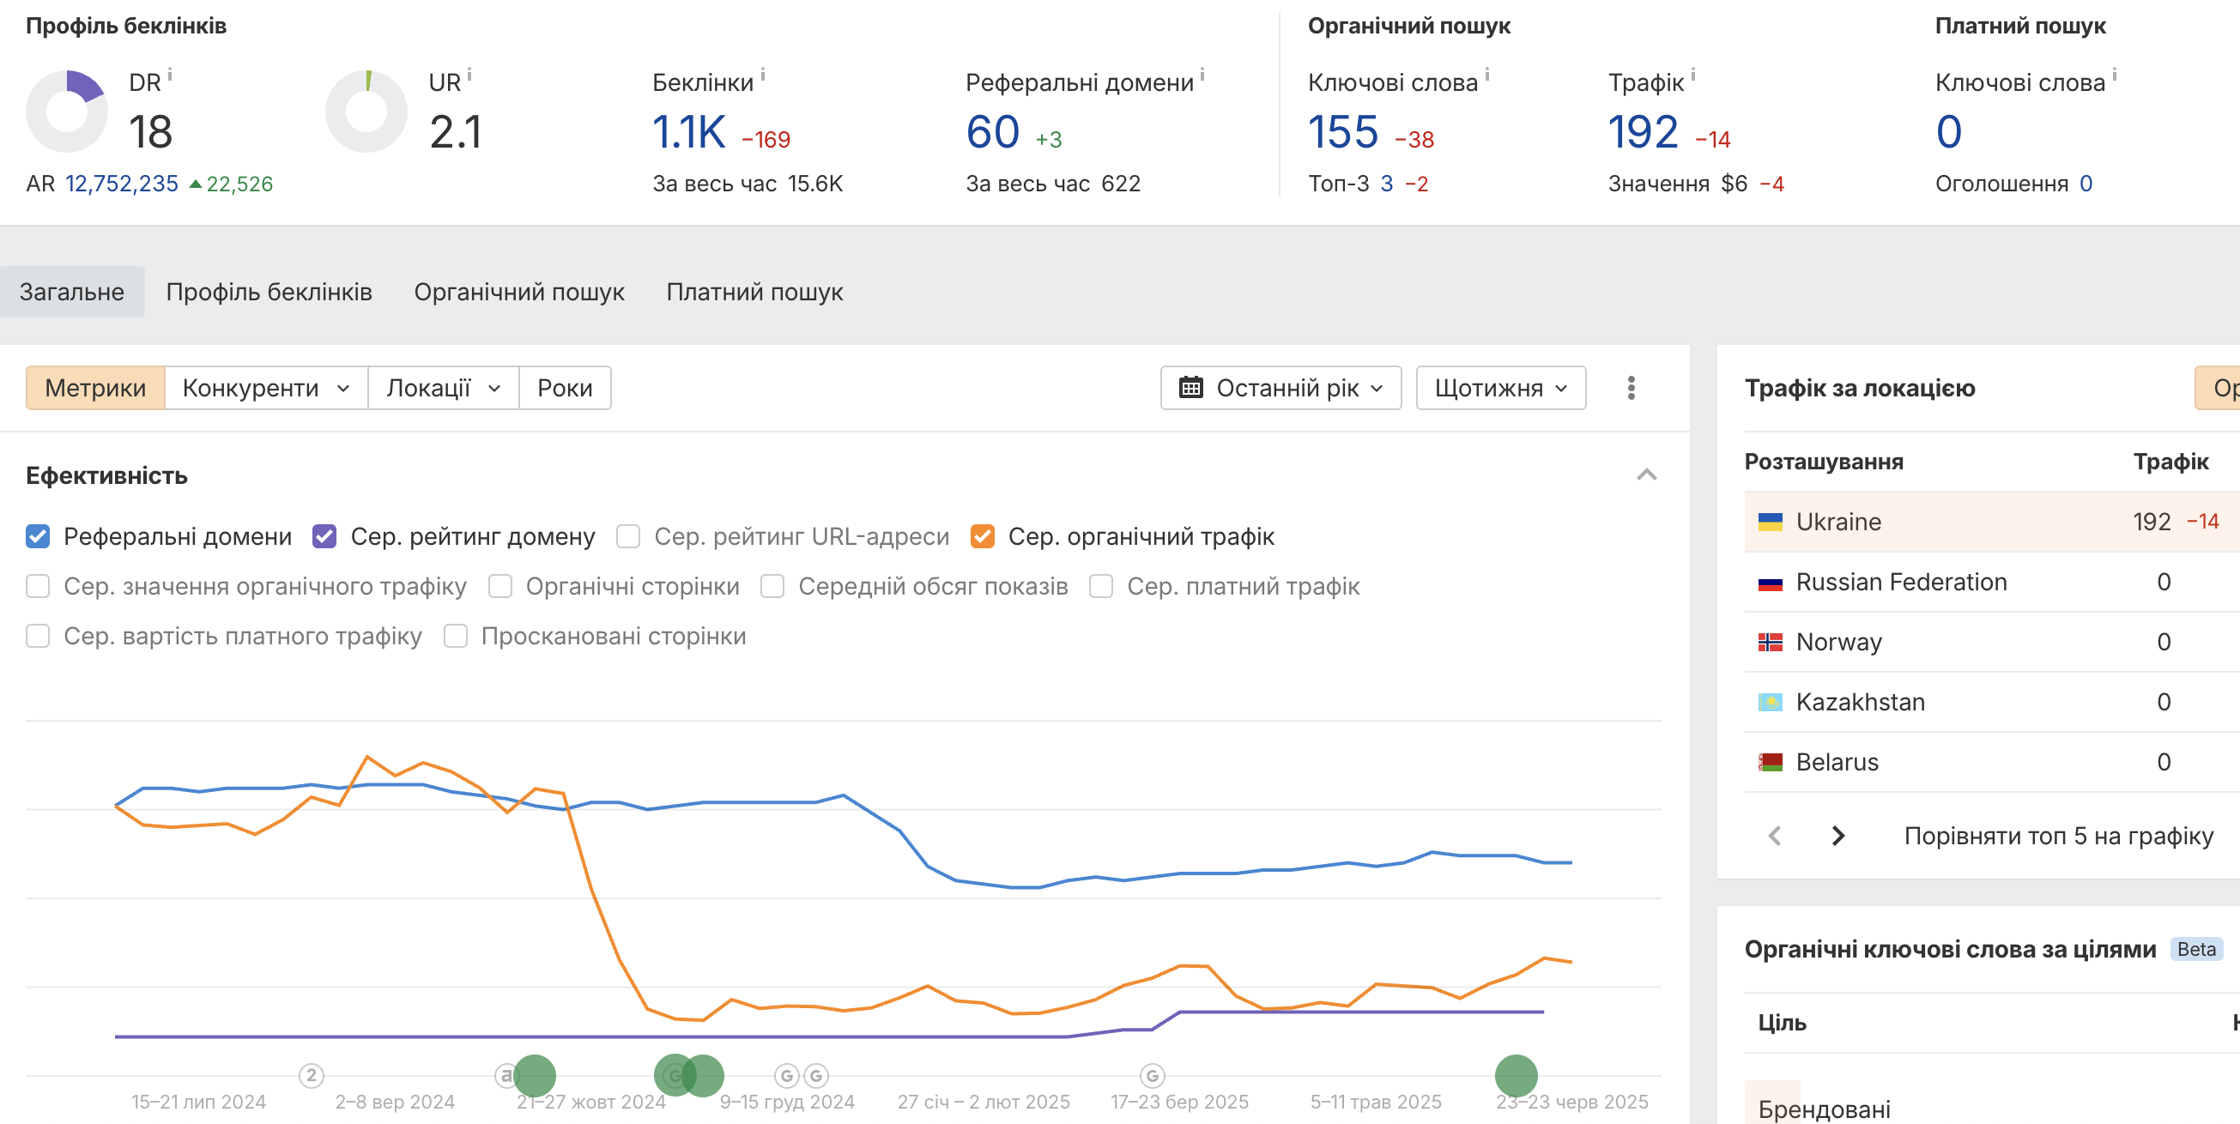Open the AR rank 12,752,235 link

pos(122,184)
